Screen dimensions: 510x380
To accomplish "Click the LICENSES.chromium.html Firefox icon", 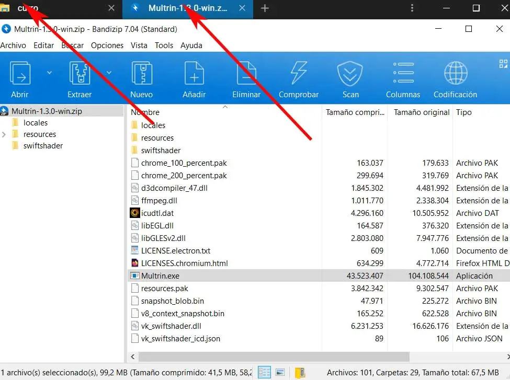I will [x=134, y=263].
